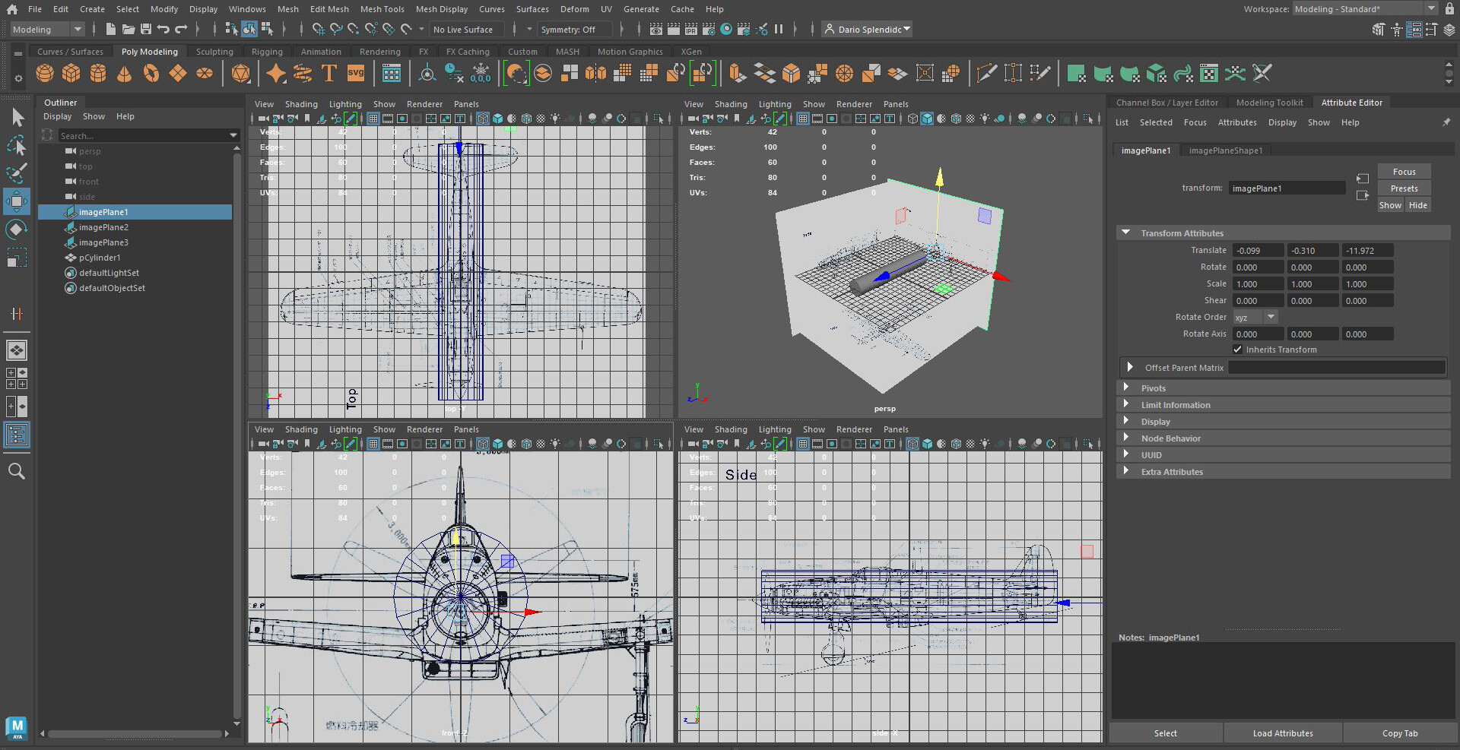
Task: Select the Lasso selection tool
Action: tap(17, 145)
